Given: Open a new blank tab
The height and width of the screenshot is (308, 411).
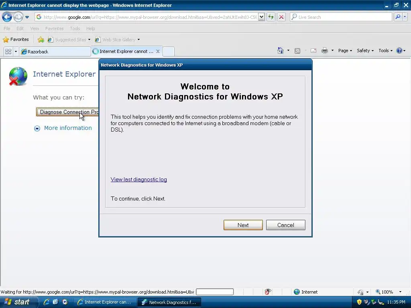Looking at the screenshot, I should (x=169, y=51).
